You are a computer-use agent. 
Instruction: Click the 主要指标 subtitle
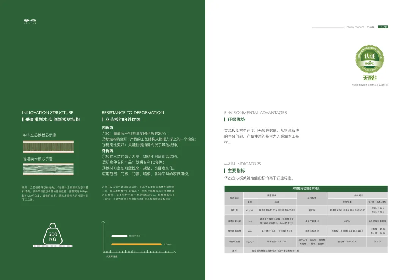point(236,171)
